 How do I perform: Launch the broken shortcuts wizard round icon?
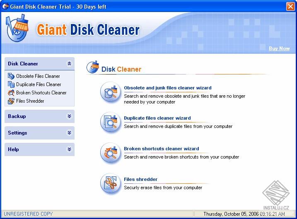(111, 153)
